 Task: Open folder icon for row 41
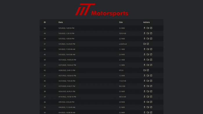(148, 76)
